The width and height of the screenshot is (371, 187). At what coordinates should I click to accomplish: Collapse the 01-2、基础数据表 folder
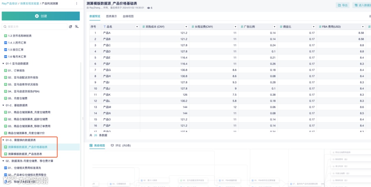click(3, 105)
